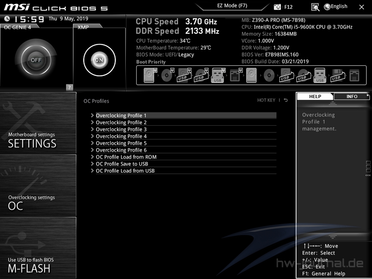Select the UEFI CD/DVD drive boot device
This screenshot has width=372, height=279.
(167, 75)
